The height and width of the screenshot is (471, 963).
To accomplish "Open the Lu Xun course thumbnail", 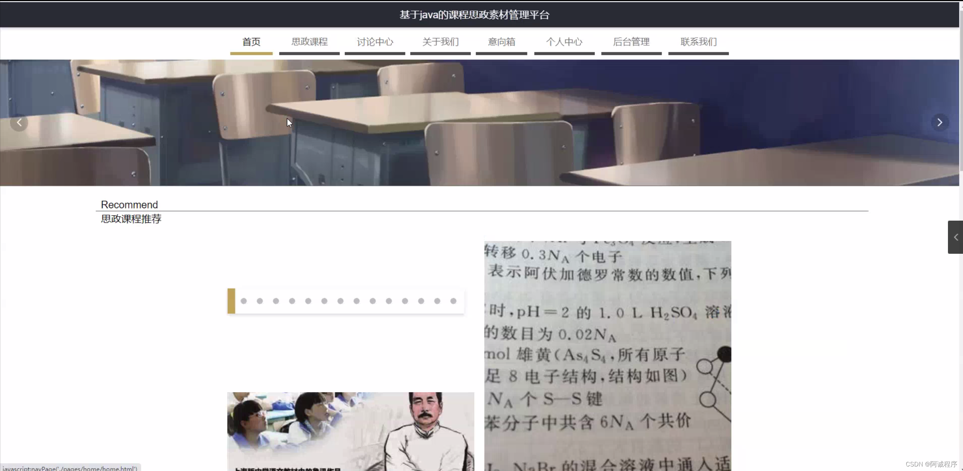I will point(350,431).
